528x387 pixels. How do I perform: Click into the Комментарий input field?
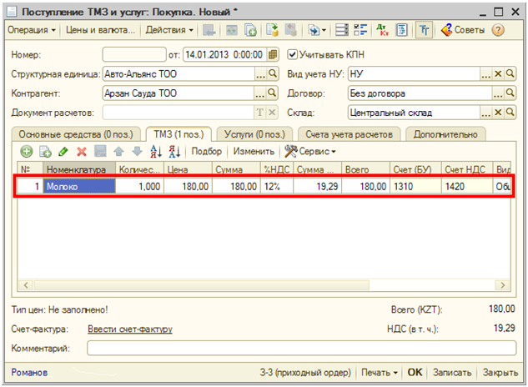click(292, 348)
